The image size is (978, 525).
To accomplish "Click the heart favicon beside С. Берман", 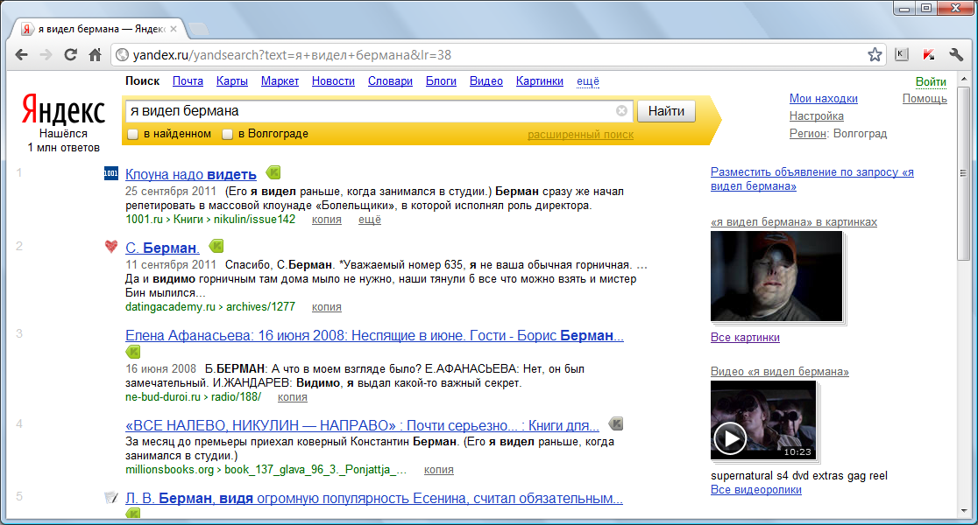I will click(x=111, y=247).
